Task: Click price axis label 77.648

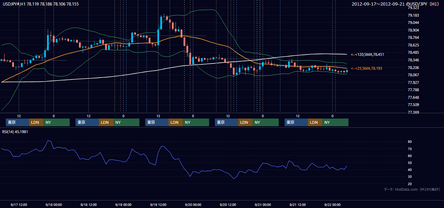Action: pos(413,98)
